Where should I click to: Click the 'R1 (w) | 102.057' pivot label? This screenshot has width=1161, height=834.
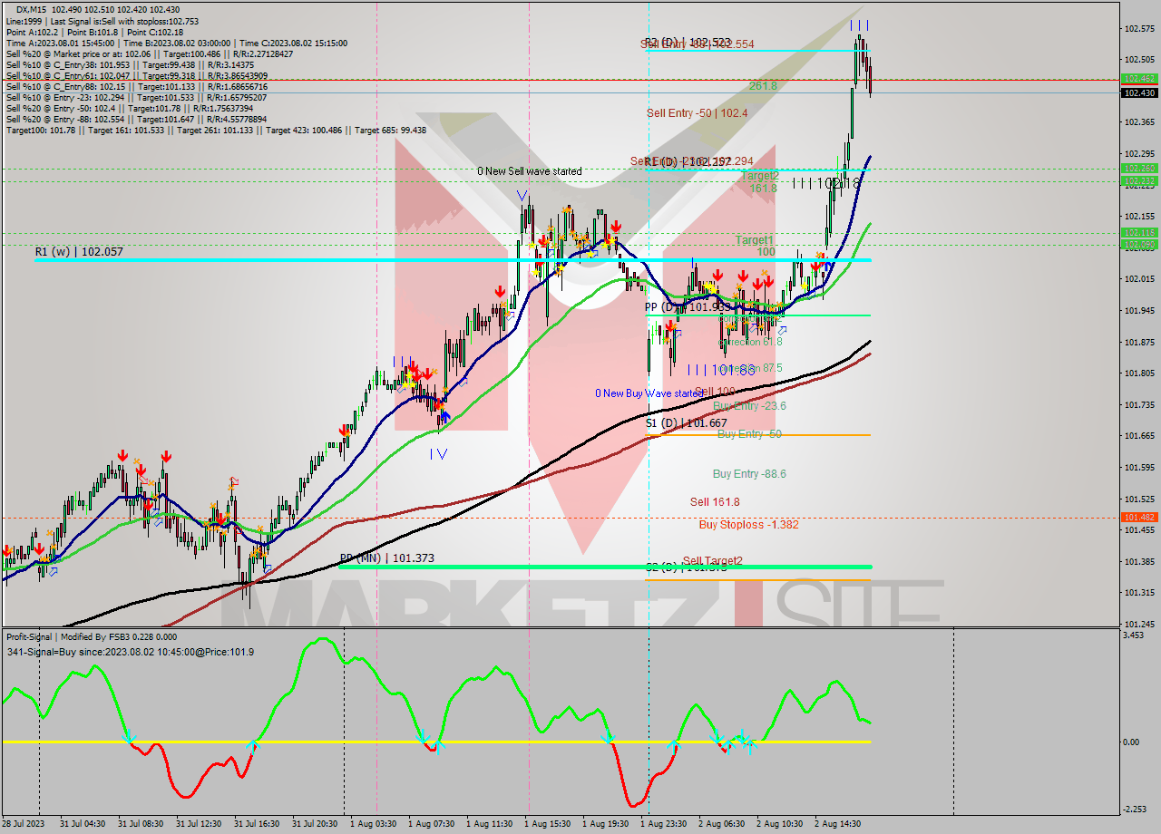79,251
